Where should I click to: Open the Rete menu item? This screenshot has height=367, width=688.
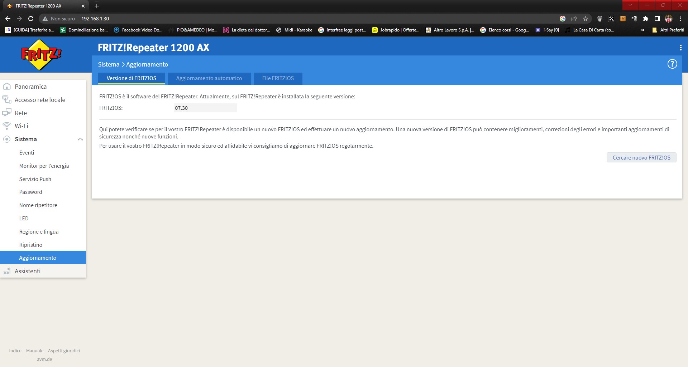[x=21, y=113]
